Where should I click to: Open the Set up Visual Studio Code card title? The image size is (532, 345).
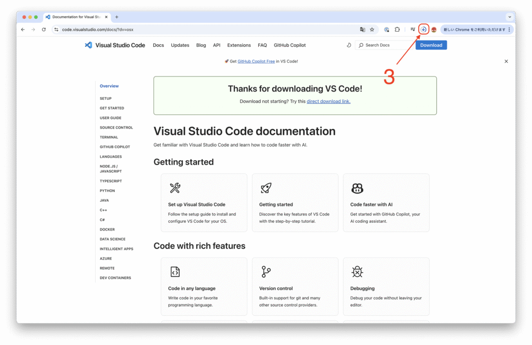[x=197, y=205]
